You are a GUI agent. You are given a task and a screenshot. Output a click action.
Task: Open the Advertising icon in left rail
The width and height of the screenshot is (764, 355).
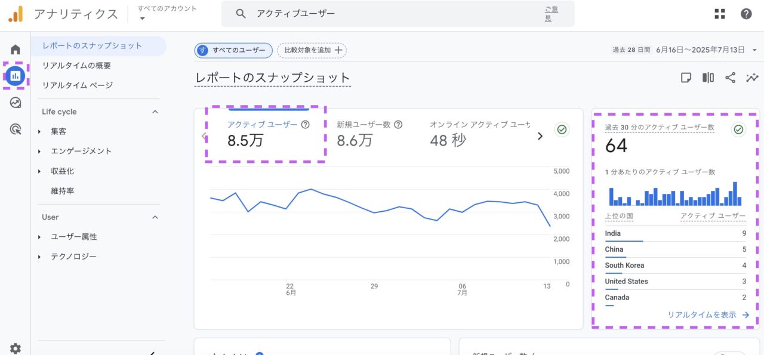click(x=16, y=129)
